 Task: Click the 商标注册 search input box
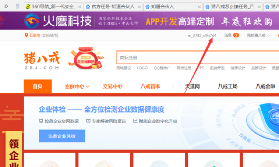pos(198,57)
